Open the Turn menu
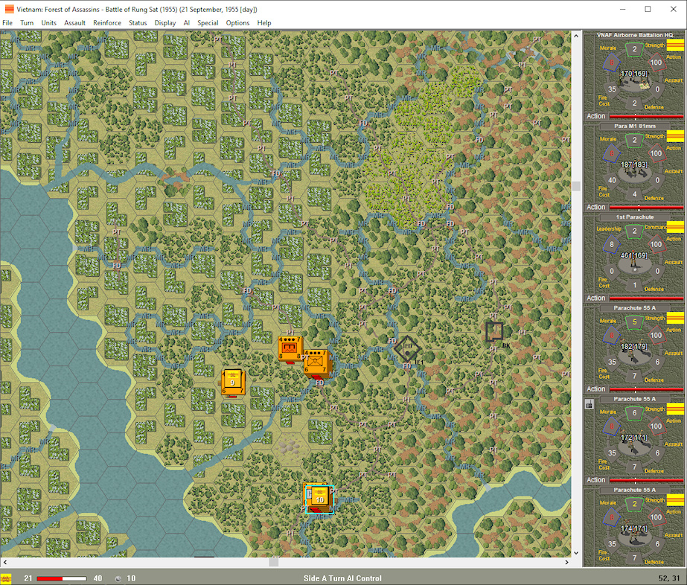This screenshot has width=687, height=585. (27, 23)
